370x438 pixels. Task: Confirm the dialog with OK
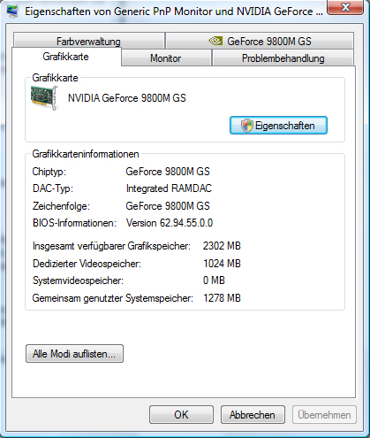coord(181,415)
